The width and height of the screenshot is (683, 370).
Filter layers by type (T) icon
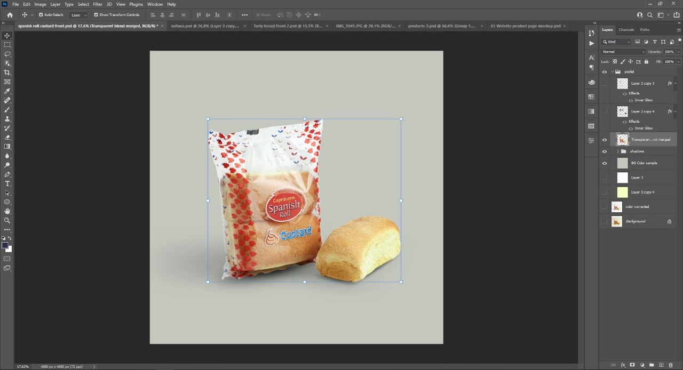(x=655, y=42)
